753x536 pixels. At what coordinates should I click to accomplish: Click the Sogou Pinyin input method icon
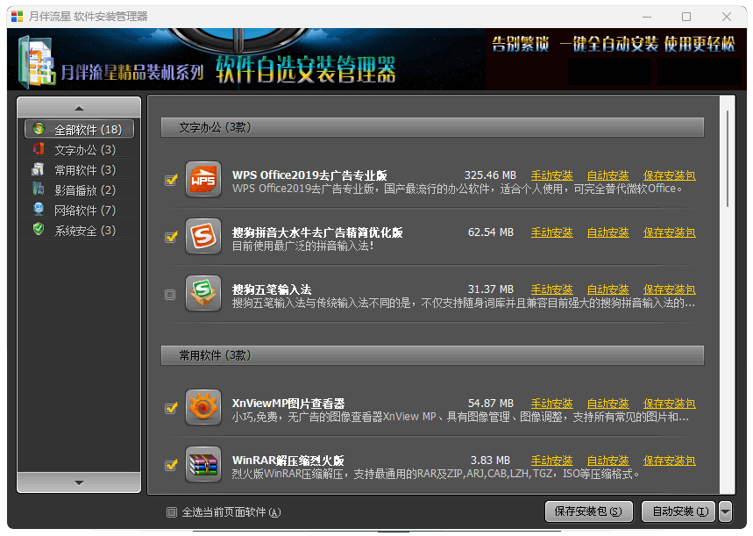click(203, 237)
